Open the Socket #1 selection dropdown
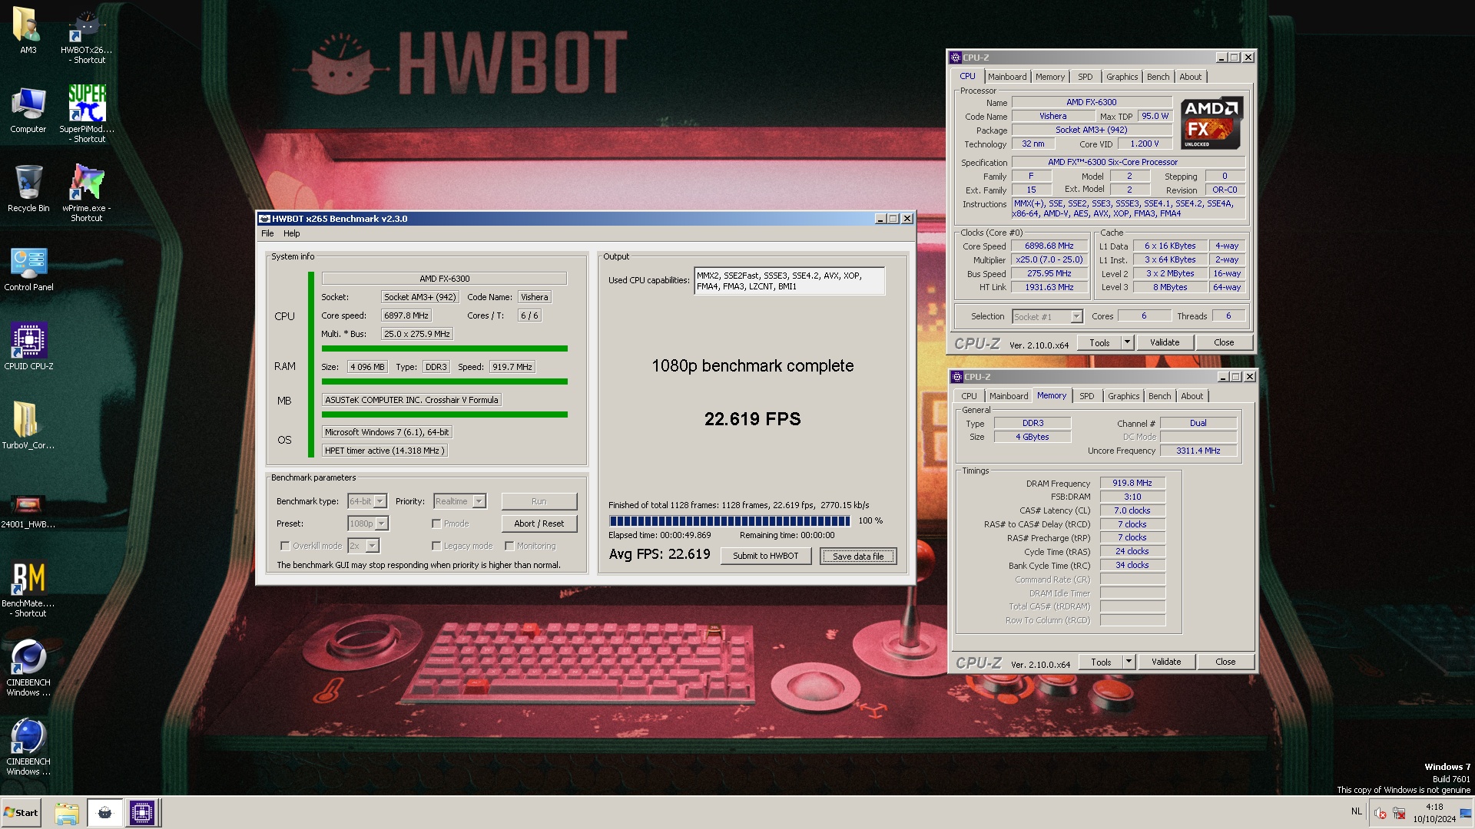 1047,316
